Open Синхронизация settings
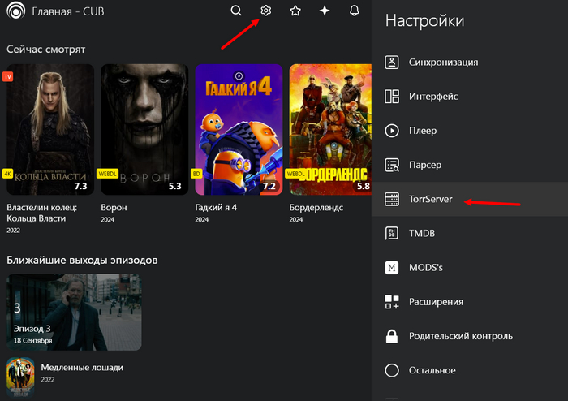Screen dimensions: 568x401 (x=470, y=63)
